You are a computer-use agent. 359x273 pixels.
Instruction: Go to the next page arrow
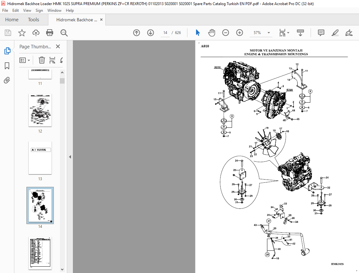point(151,33)
